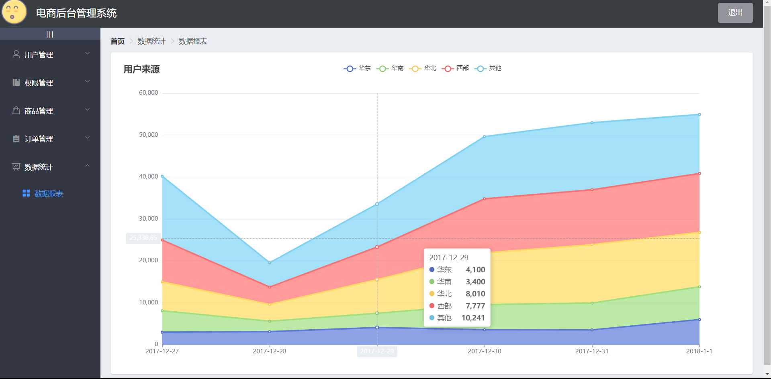Click 60,000 y-axis label
This screenshot has width=771, height=379.
click(148, 93)
